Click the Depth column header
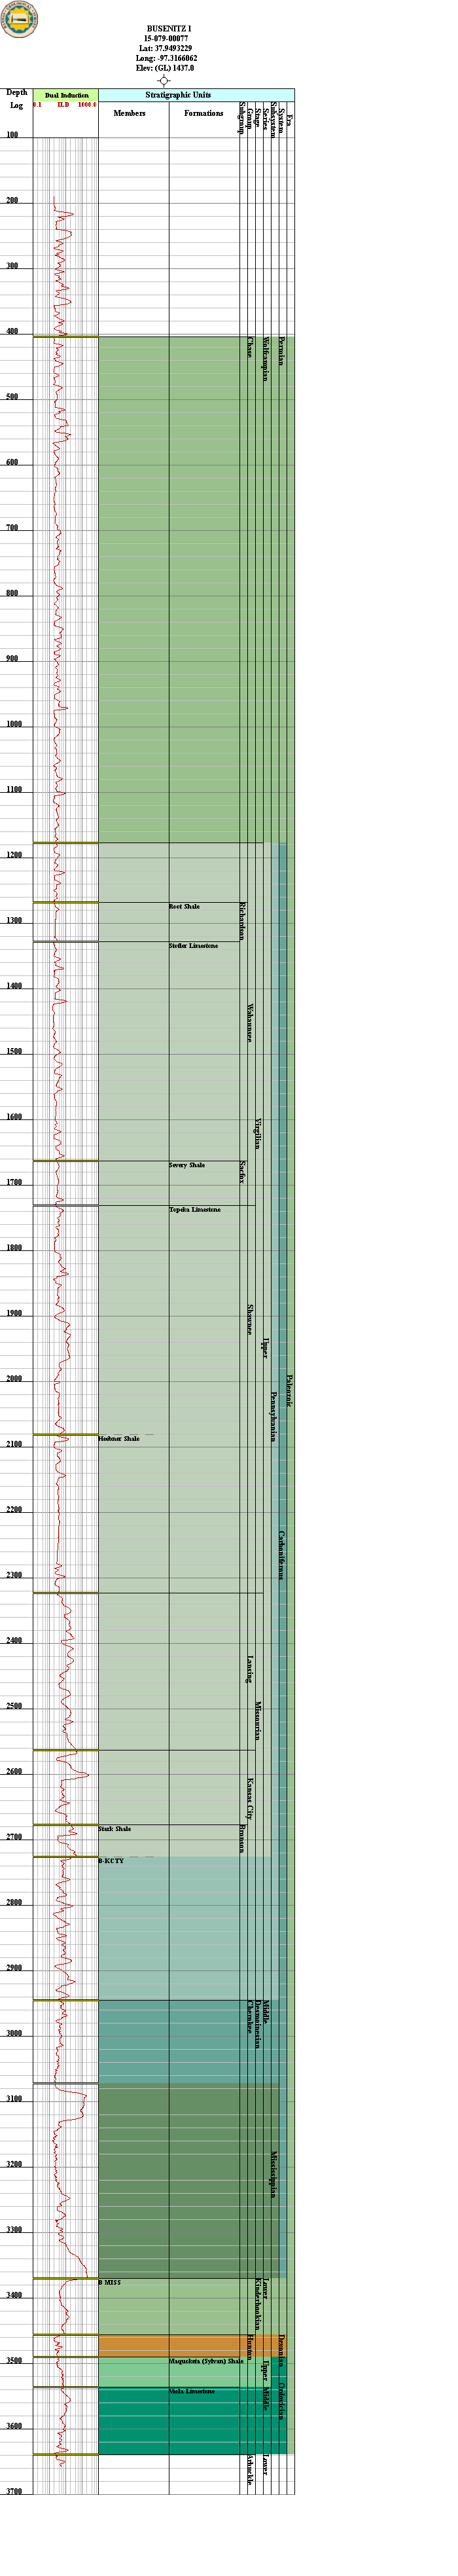The width and height of the screenshot is (458, 2576). [17, 92]
